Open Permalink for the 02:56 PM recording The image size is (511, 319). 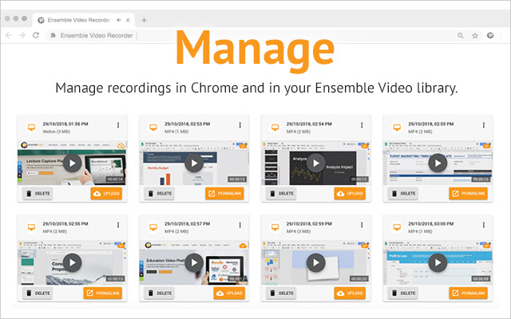tap(103, 293)
